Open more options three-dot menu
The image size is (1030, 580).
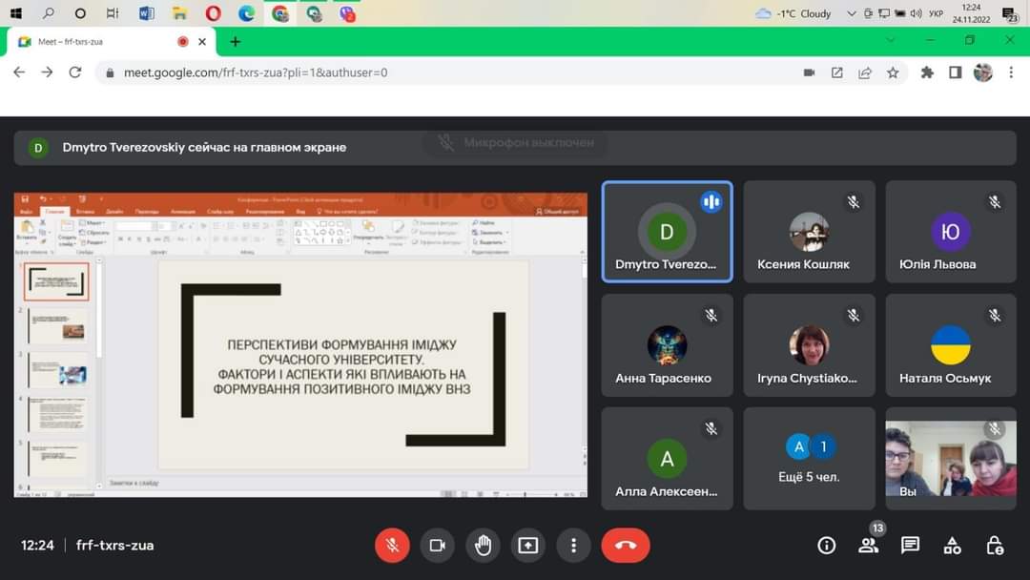point(573,546)
